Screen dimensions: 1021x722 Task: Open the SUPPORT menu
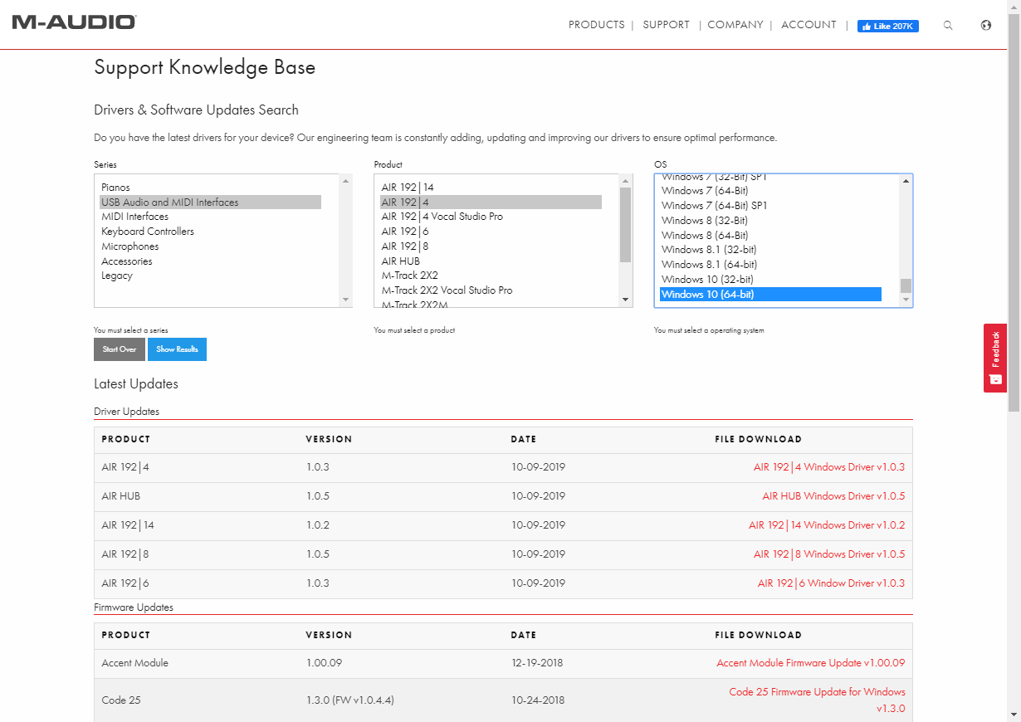pyautogui.click(x=666, y=25)
